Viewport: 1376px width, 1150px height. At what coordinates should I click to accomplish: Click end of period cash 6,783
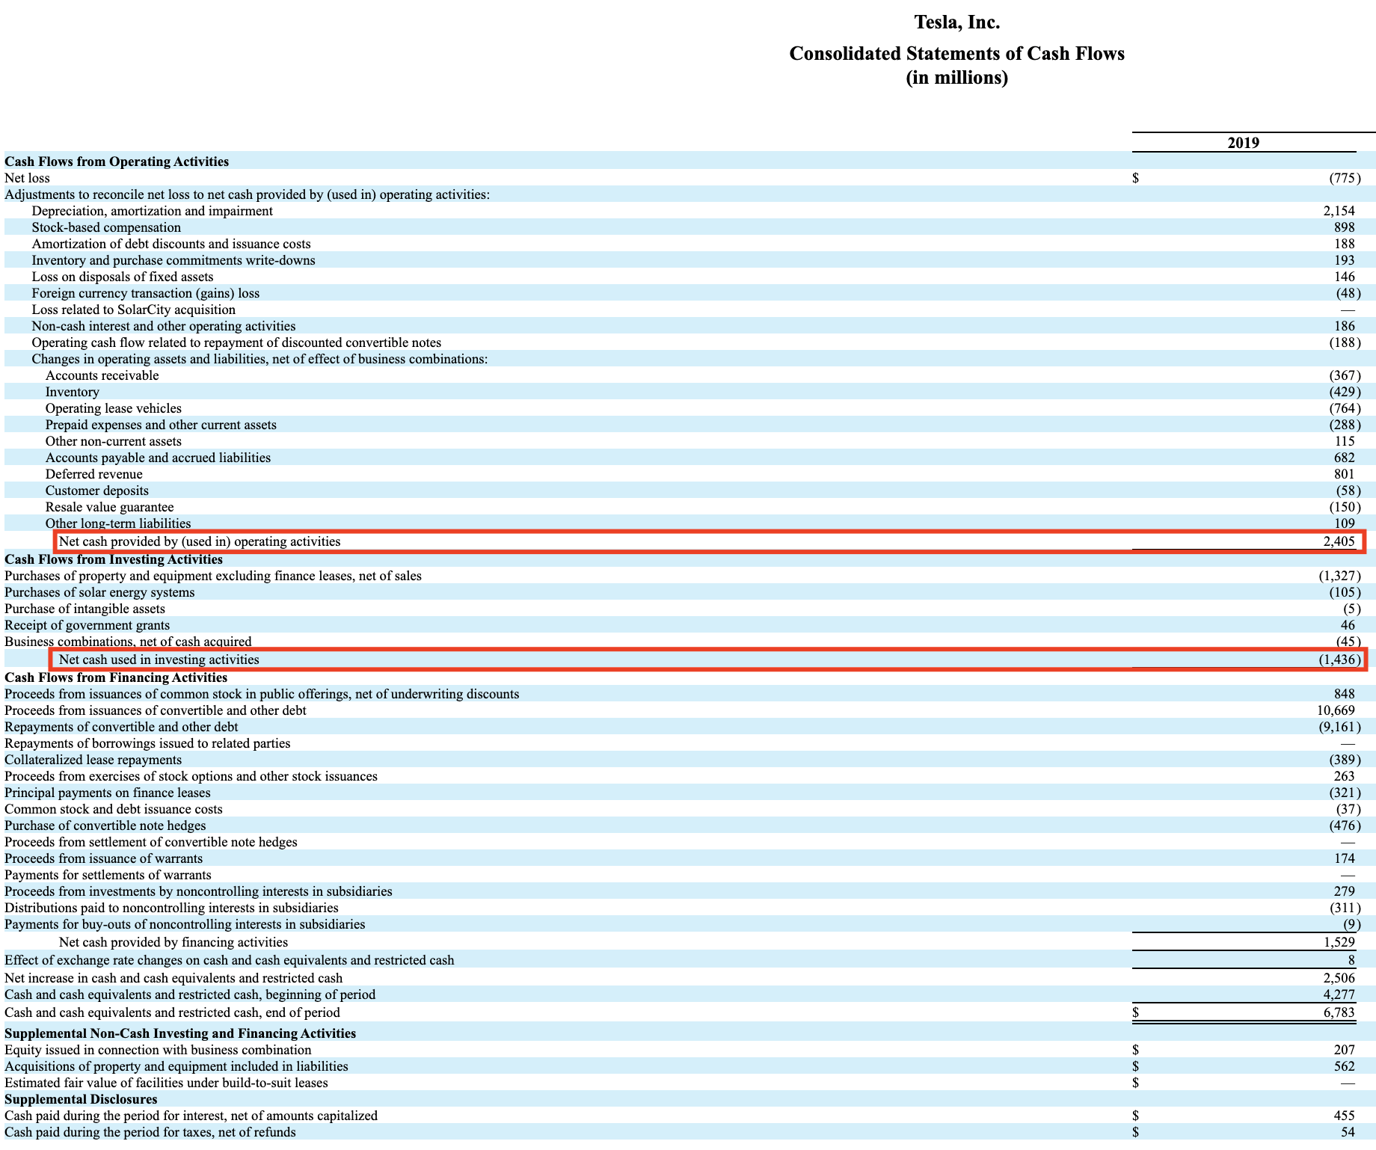(1339, 1012)
